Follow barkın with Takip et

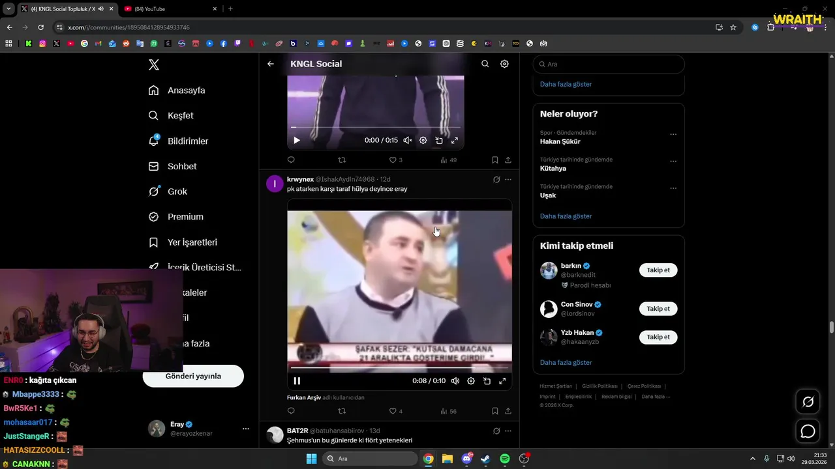pos(658,270)
